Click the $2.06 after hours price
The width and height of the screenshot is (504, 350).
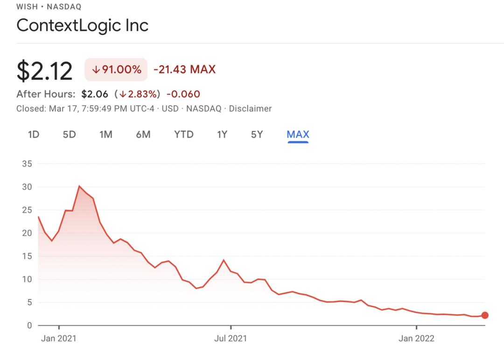pos(95,94)
